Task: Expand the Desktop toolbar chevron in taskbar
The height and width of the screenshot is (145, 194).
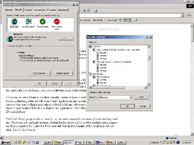Action: [x=161, y=142]
